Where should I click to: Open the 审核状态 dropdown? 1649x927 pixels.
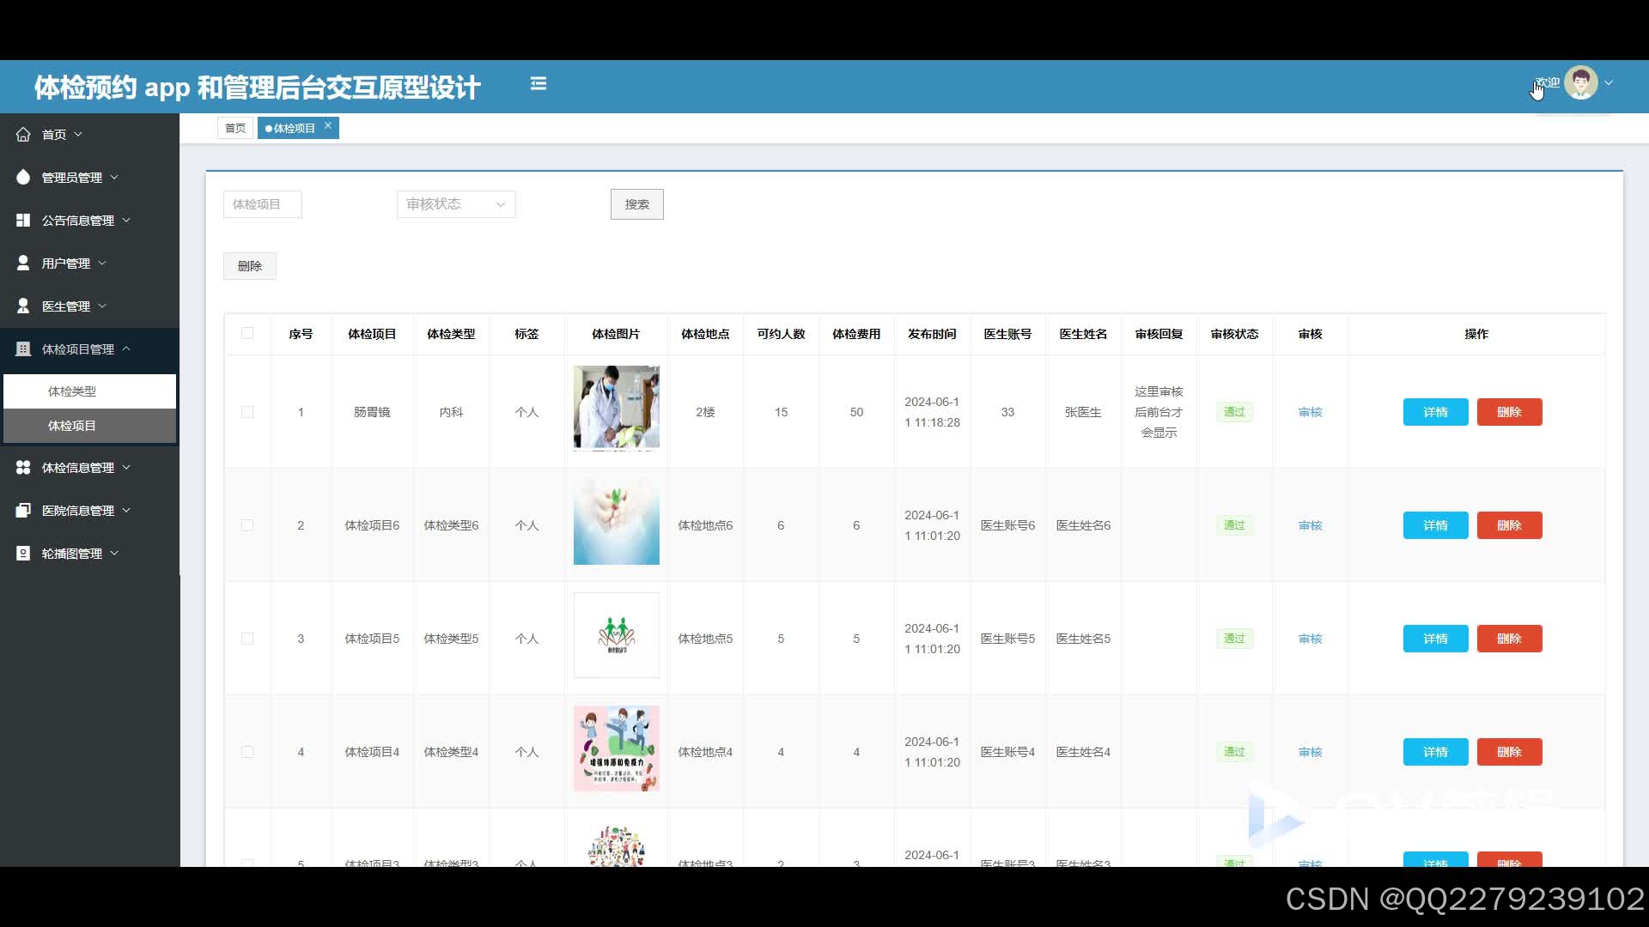pos(455,204)
